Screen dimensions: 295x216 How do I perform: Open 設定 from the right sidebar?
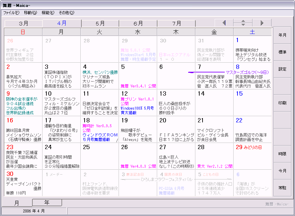(x=282, y=69)
